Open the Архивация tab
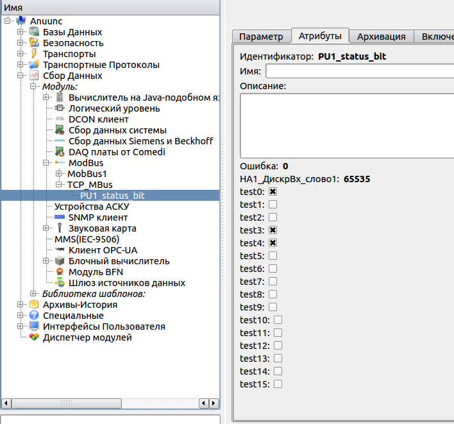The image size is (454, 424). click(381, 37)
